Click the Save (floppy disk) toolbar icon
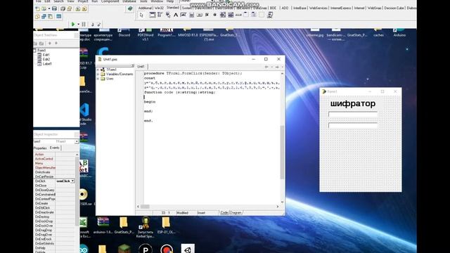This screenshot has height=253, width=450. [x=54, y=9]
